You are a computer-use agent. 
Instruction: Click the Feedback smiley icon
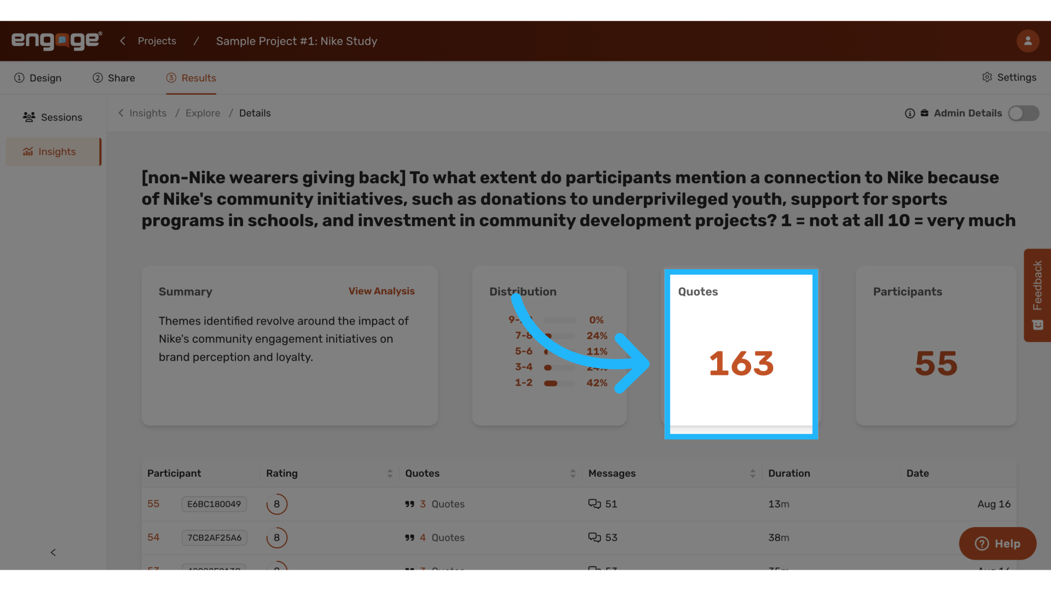(x=1037, y=325)
